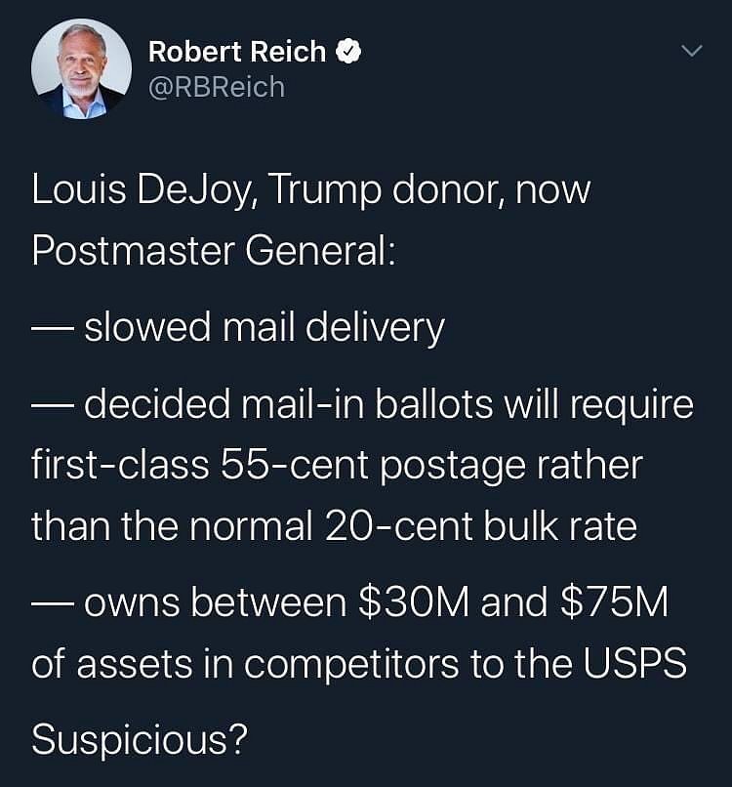Expand the tweet options chevron
732x787 pixels.
coord(691,50)
